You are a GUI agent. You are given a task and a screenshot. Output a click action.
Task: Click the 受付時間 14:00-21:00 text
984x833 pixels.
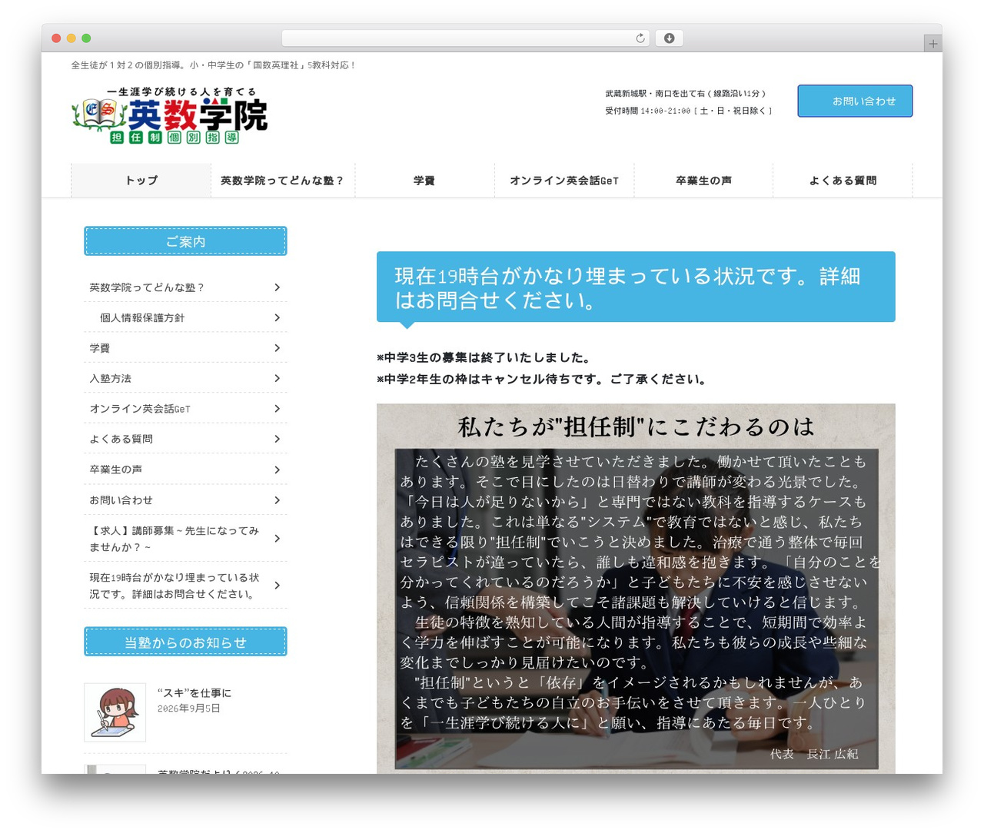[x=688, y=111]
